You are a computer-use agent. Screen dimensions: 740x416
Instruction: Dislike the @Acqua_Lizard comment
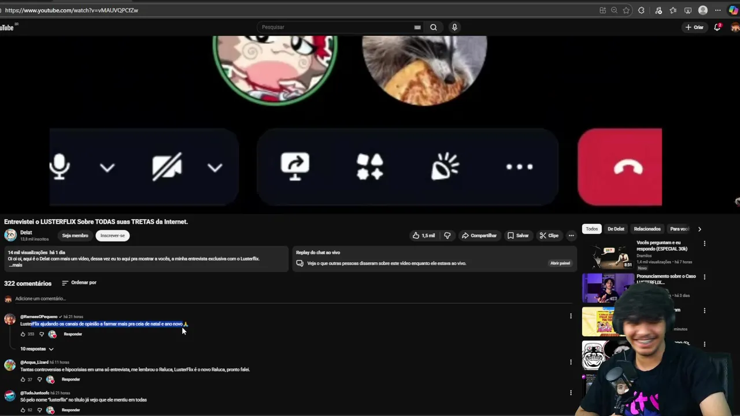tap(40, 380)
